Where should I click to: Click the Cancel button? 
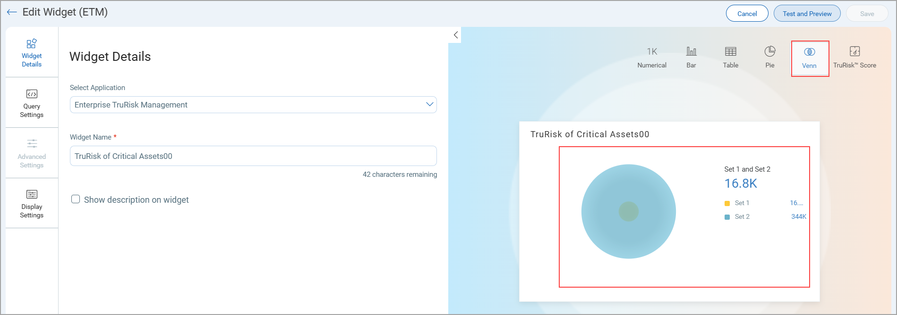tap(747, 13)
